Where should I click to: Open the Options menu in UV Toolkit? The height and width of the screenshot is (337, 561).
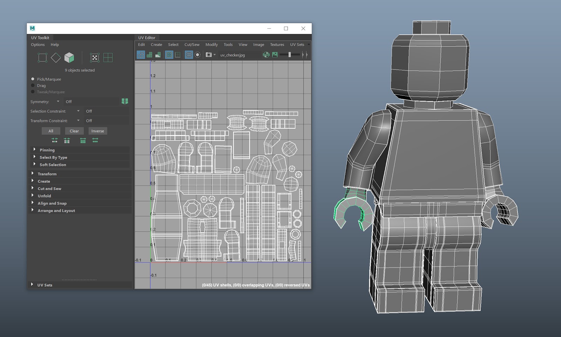(38, 45)
